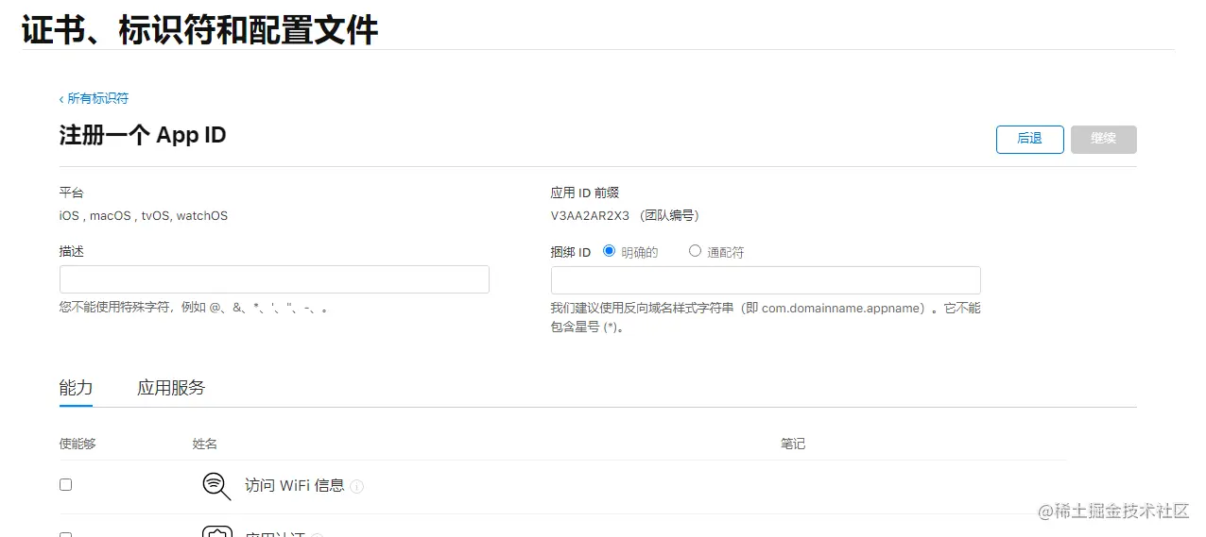
Task: Click the 笔记 column header
Action: click(793, 444)
